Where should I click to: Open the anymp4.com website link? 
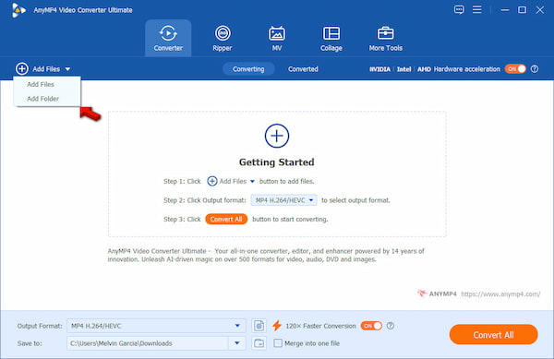pos(500,294)
